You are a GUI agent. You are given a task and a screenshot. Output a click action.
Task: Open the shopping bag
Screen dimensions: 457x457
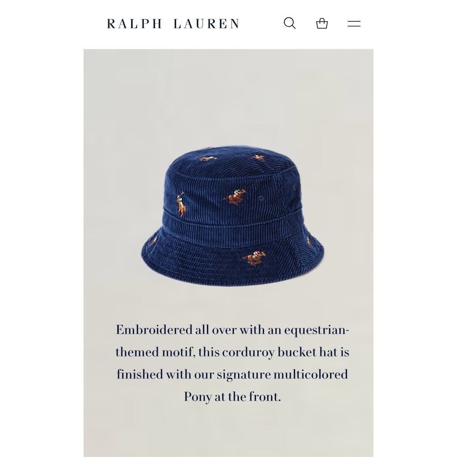(x=322, y=23)
